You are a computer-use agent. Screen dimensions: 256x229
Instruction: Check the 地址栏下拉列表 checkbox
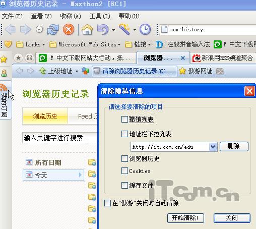(x=124, y=134)
